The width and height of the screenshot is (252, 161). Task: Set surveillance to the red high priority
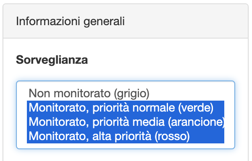click(x=126, y=136)
